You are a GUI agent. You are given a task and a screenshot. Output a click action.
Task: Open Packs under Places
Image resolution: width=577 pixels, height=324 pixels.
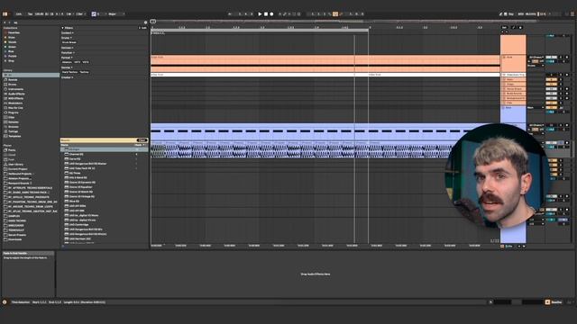coord(12,150)
